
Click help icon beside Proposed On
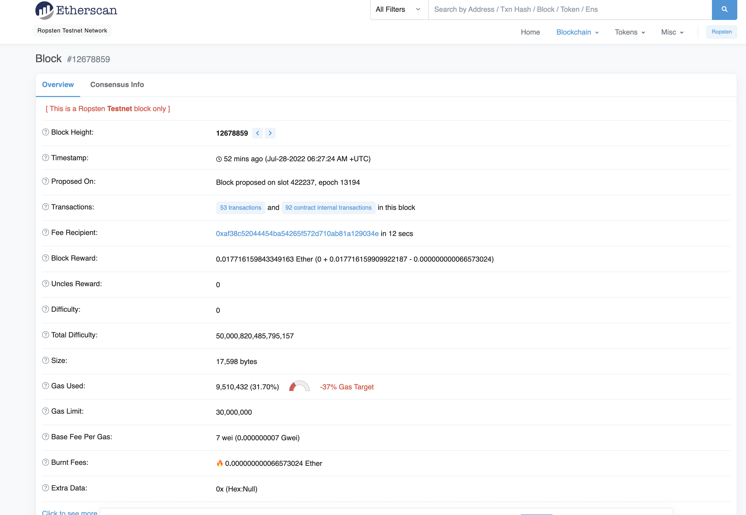click(46, 181)
